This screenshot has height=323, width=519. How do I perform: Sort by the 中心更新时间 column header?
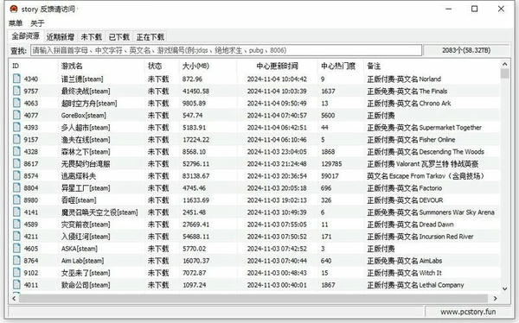(x=278, y=66)
